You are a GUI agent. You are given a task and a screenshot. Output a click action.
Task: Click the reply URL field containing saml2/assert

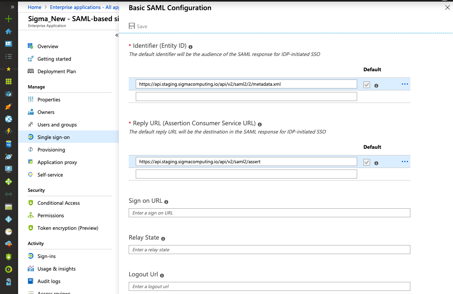pos(246,162)
